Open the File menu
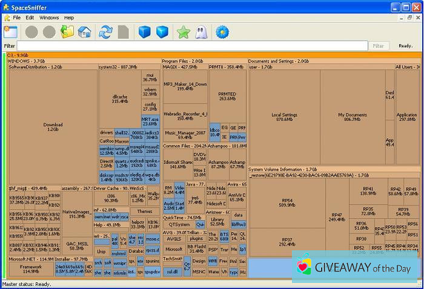Viewport: 424px width, 289px height. coord(16,18)
